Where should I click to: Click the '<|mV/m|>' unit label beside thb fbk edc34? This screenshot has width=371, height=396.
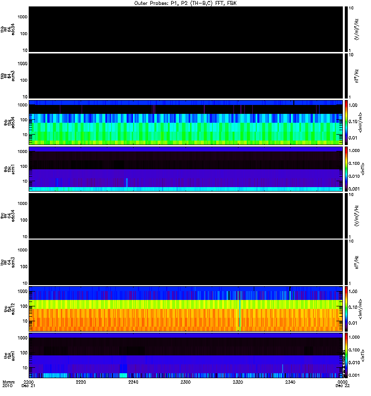[x=360, y=122]
